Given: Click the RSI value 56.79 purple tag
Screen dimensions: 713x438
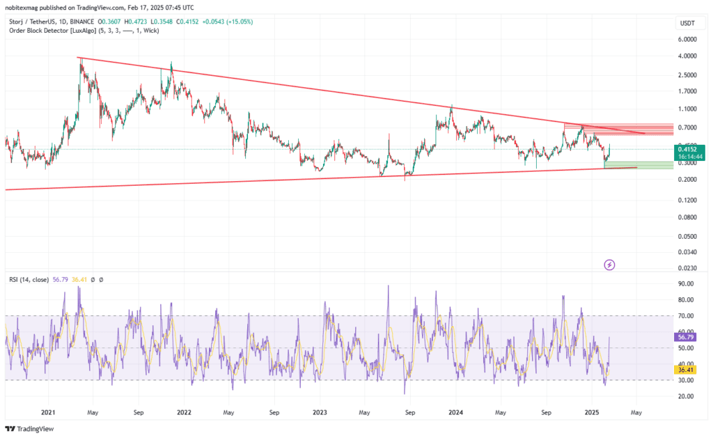Looking at the screenshot, I should [x=686, y=336].
